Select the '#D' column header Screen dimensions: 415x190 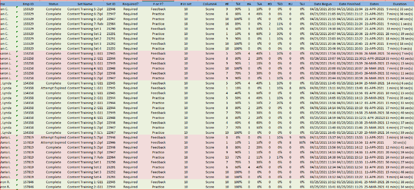point(270,4)
